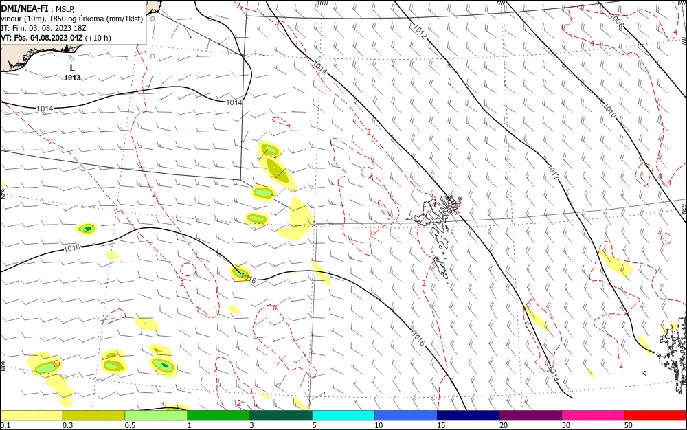Click the legend value 15
Screen dimensions: 687x430
click(441, 425)
